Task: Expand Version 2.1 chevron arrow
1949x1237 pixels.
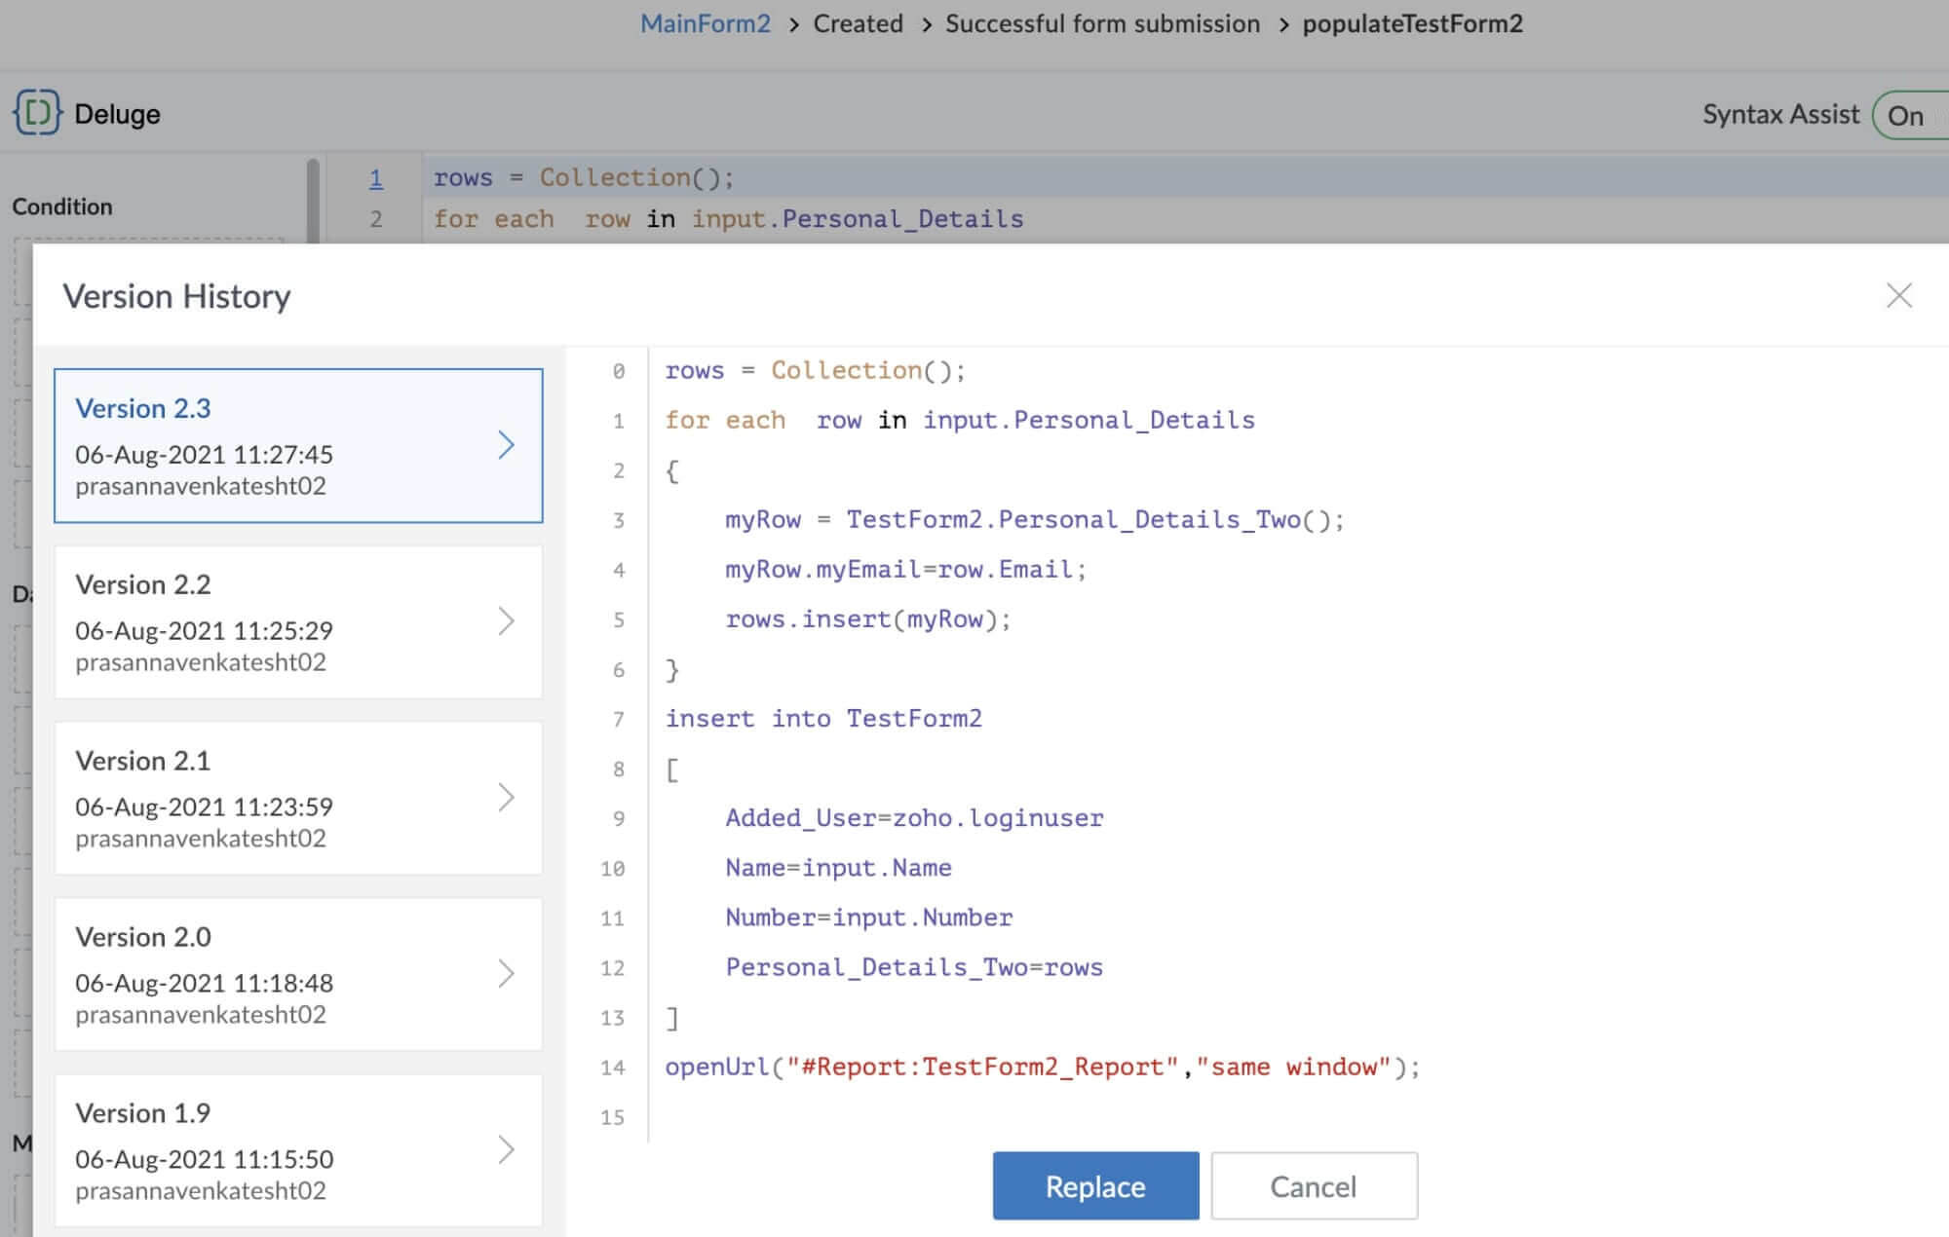Action: (x=506, y=798)
